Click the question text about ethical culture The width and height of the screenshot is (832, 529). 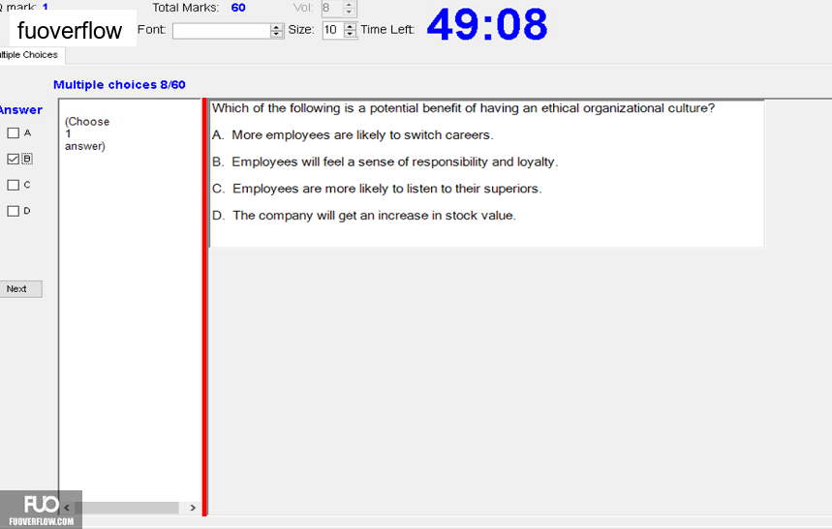pyautogui.click(x=463, y=108)
